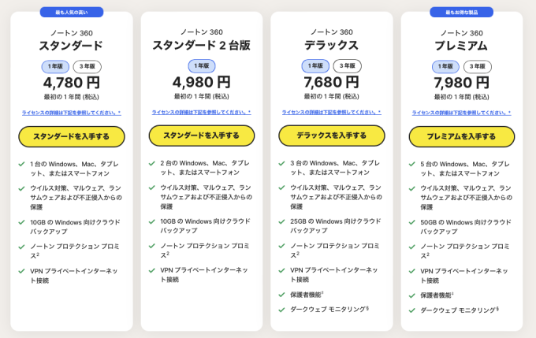Click the 最も人気の高い badge
The height and width of the screenshot is (338, 536).
[x=72, y=12]
